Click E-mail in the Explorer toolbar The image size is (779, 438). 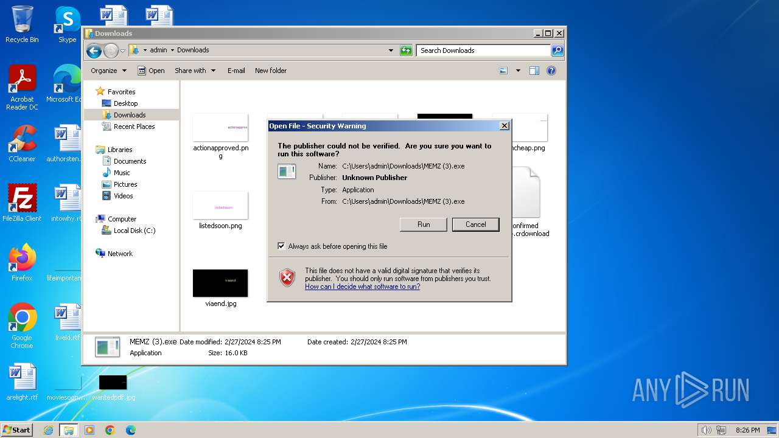[x=236, y=71]
